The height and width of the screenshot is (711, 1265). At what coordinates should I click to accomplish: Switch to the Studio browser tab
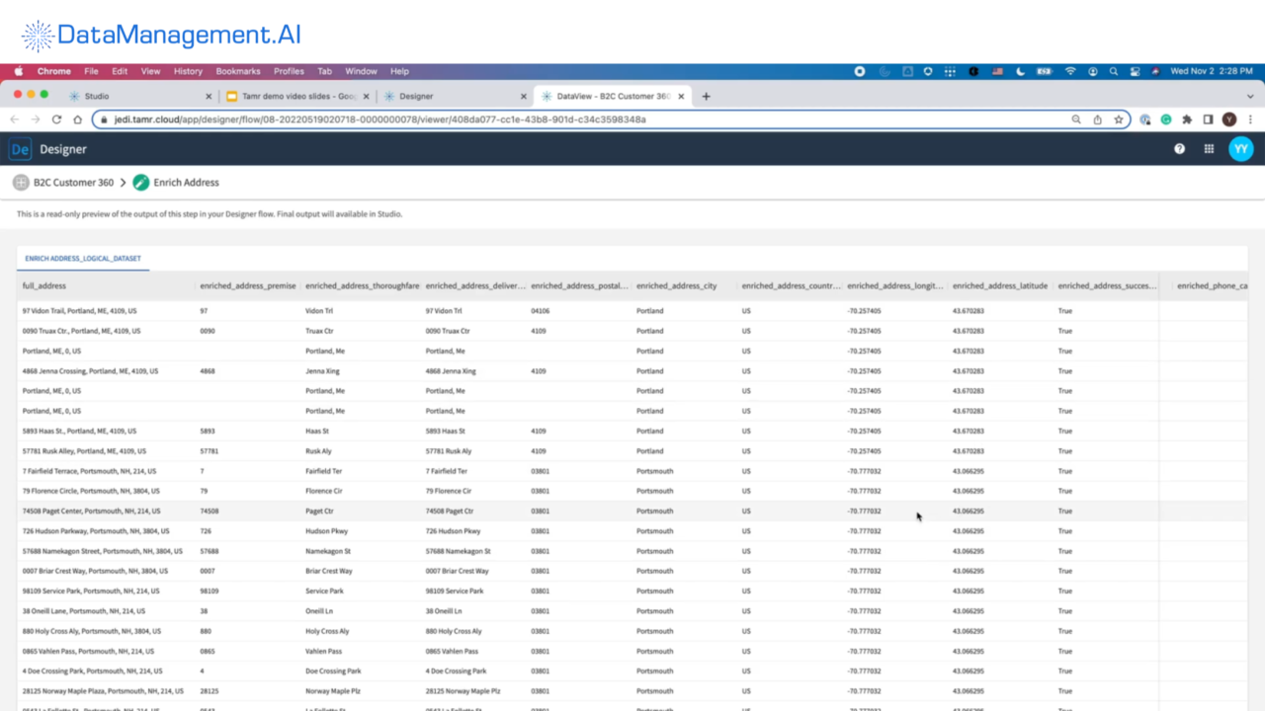pyautogui.click(x=138, y=96)
